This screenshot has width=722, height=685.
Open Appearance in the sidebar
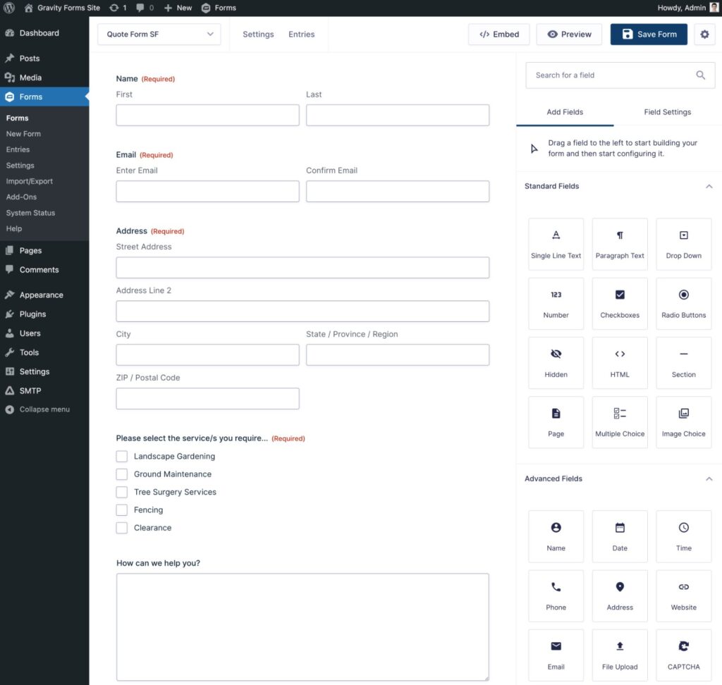(44, 295)
